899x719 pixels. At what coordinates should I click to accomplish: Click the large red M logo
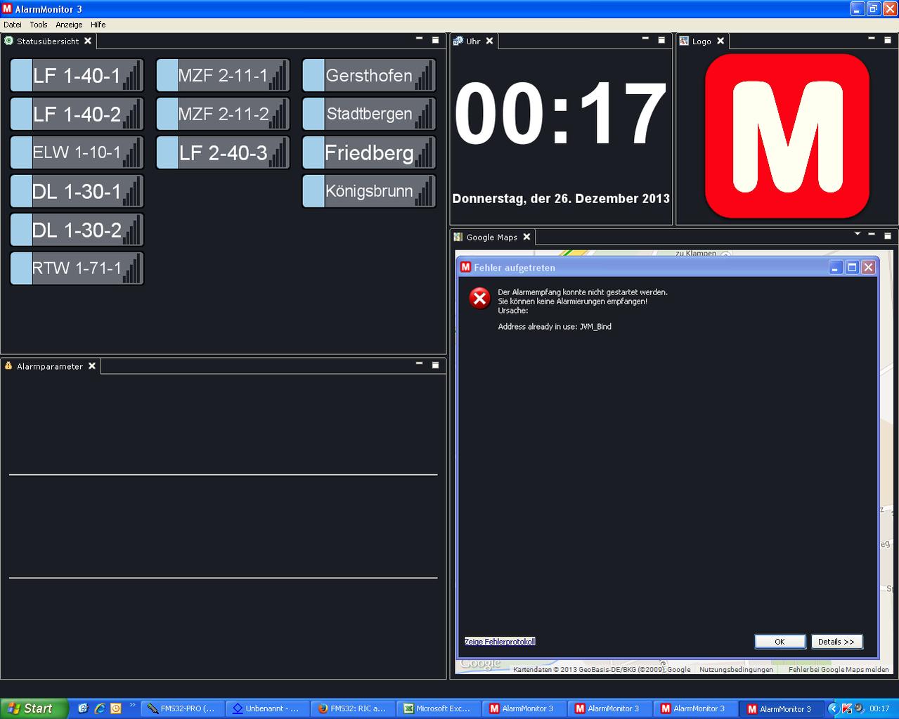click(787, 136)
